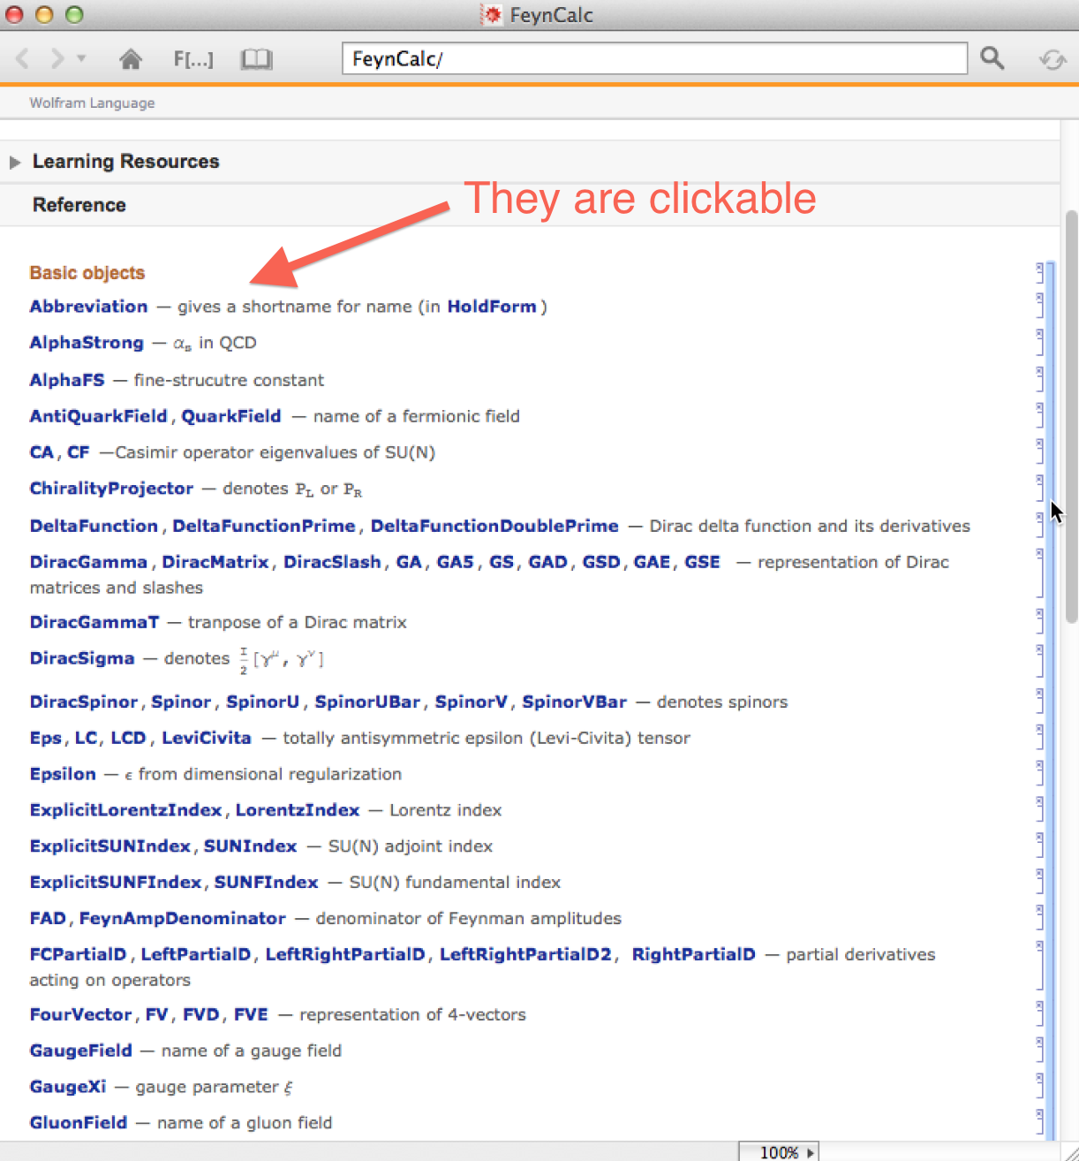This screenshot has height=1161, width=1079.
Task: Open the FourVector link
Action: click(x=80, y=1015)
